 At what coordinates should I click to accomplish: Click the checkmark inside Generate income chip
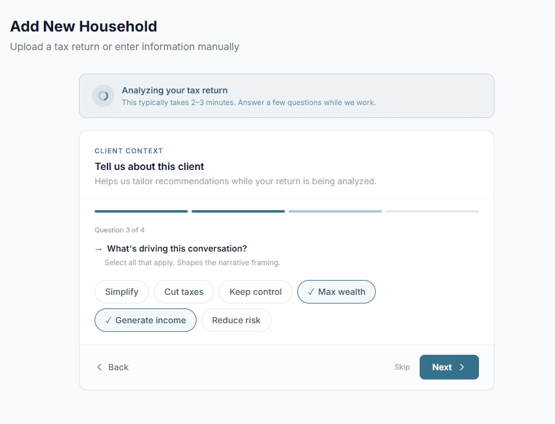tap(109, 320)
